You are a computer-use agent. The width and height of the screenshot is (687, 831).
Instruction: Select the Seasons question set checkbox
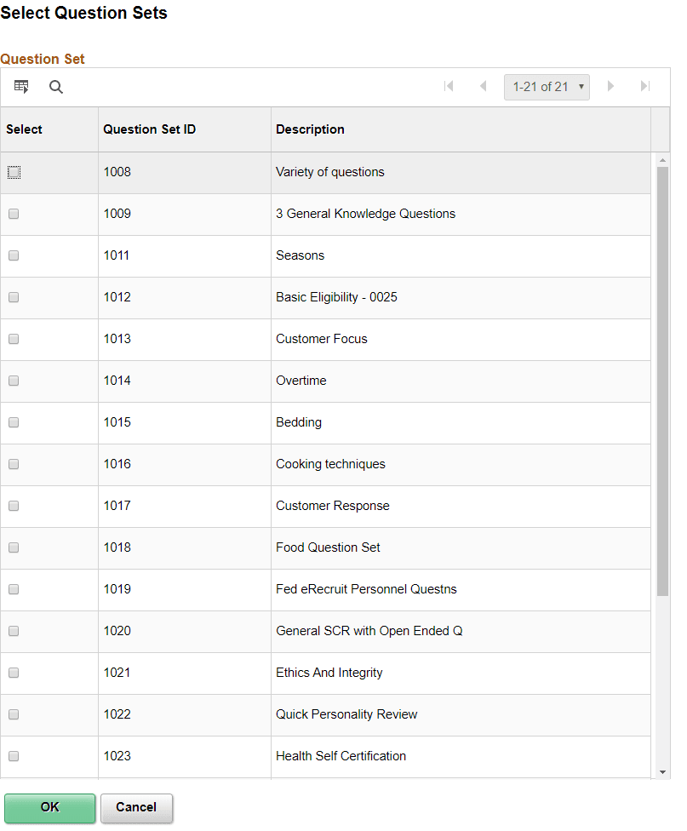14,255
